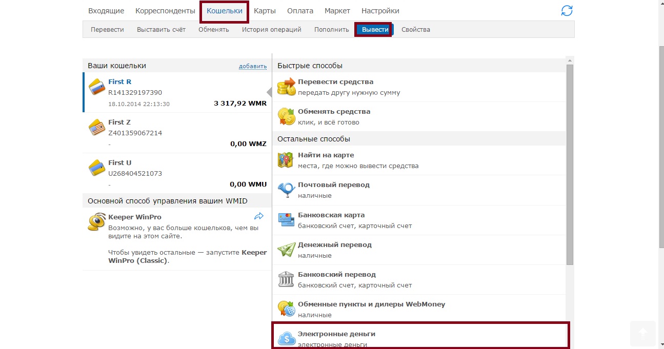Click the First Z wallet icon
Image resolution: width=664 pixels, height=349 pixels.
point(97,128)
